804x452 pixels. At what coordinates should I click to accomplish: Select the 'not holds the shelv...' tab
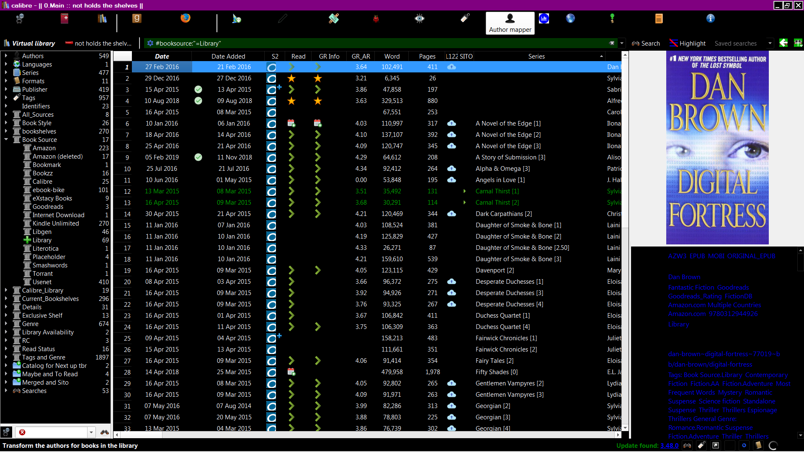98,44
